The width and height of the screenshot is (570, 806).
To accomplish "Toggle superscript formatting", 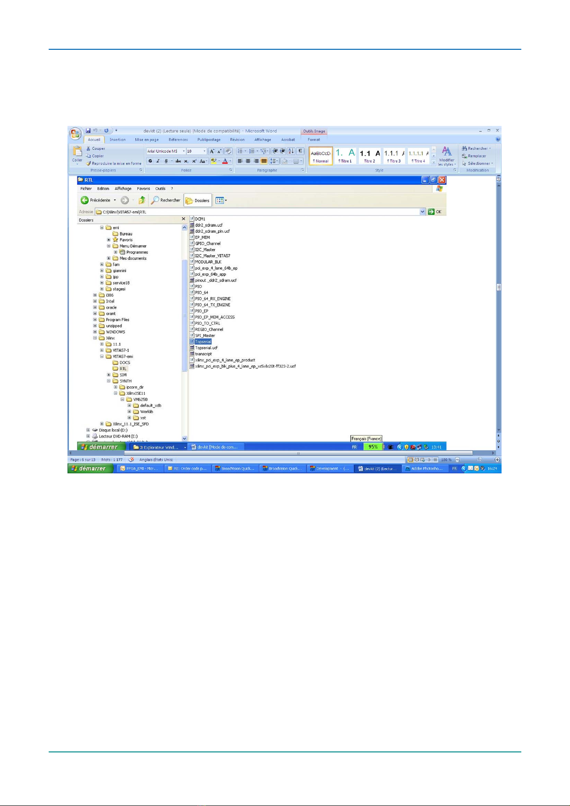I will (x=194, y=161).
